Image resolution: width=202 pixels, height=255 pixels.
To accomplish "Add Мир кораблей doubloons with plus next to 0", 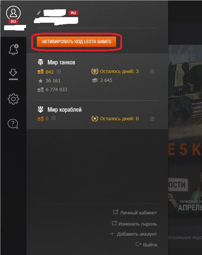I will click(54, 118).
